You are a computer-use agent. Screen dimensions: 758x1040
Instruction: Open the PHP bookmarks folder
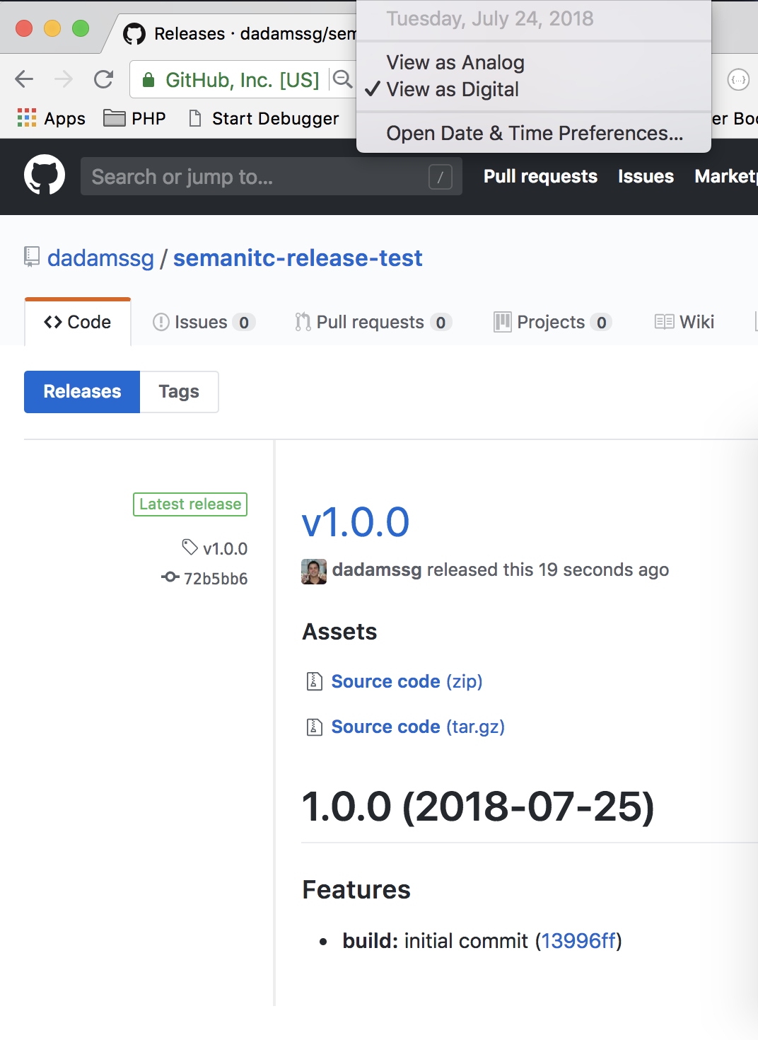tap(115, 117)
